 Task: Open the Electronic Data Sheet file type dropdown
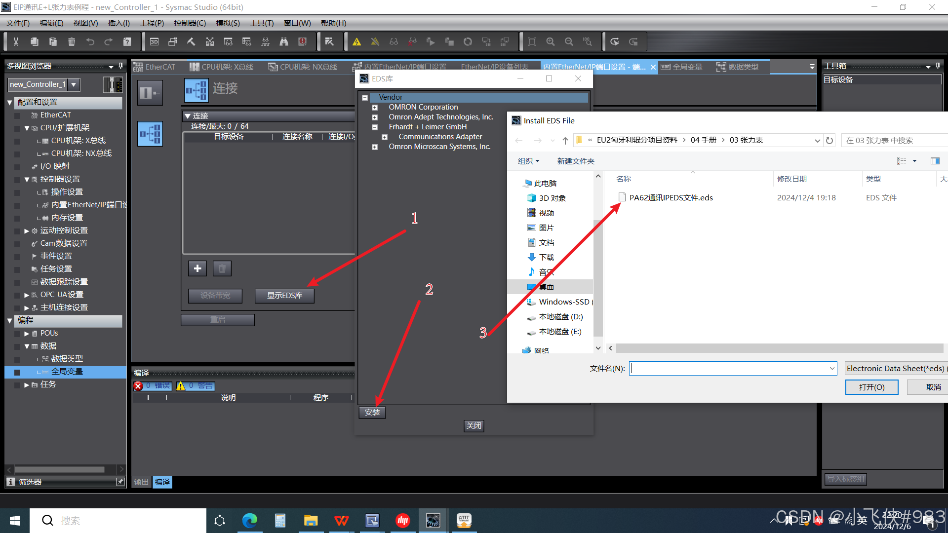tap(896, 369)
